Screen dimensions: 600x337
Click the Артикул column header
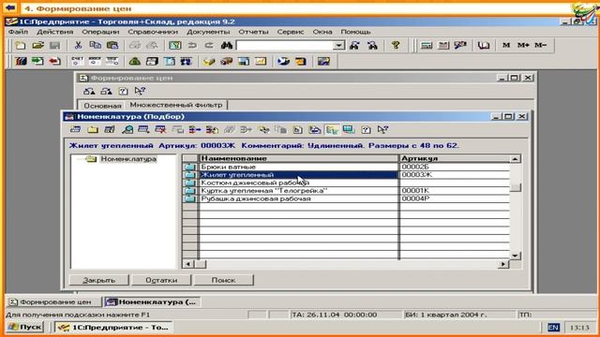(455, 158)
